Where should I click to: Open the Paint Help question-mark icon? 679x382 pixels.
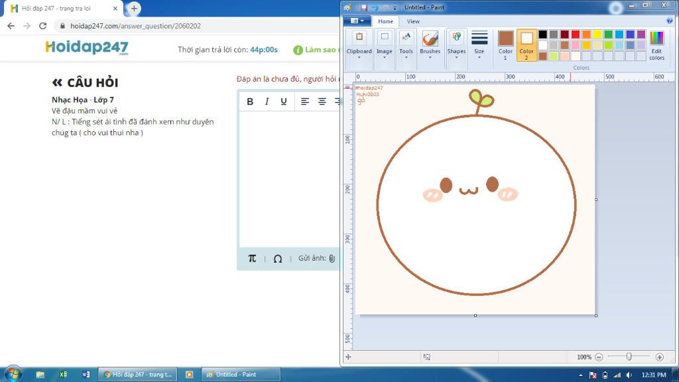click(670, 21)
